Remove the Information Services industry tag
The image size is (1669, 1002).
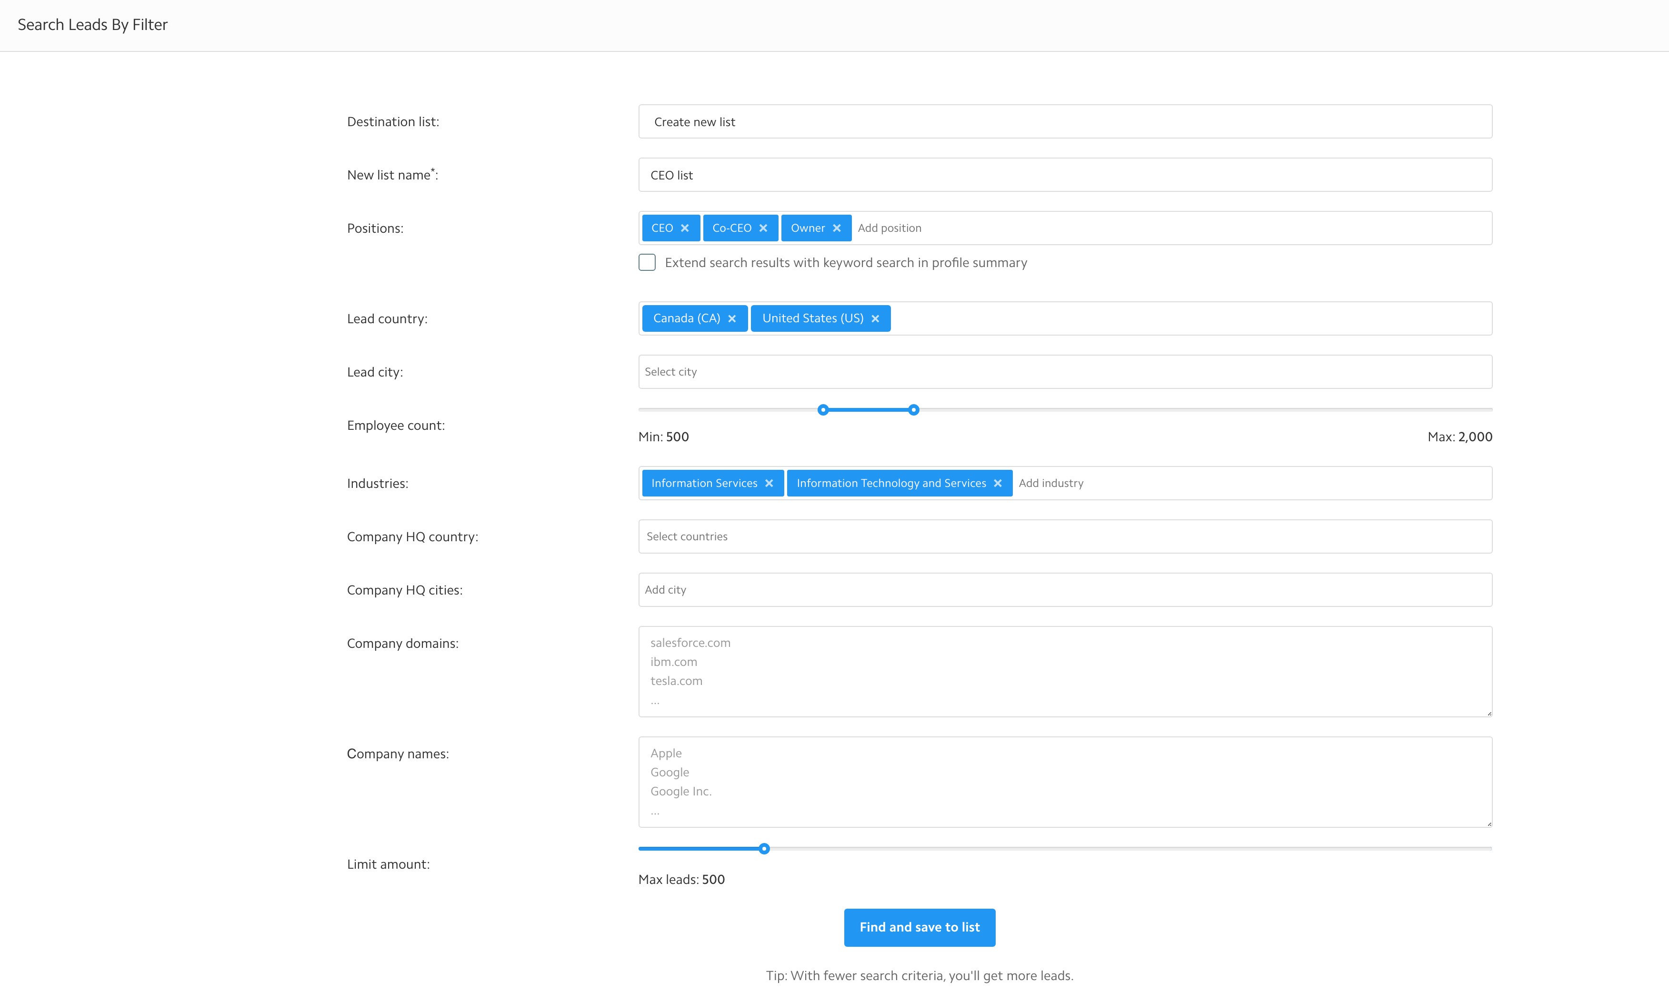tap(770, 484)
